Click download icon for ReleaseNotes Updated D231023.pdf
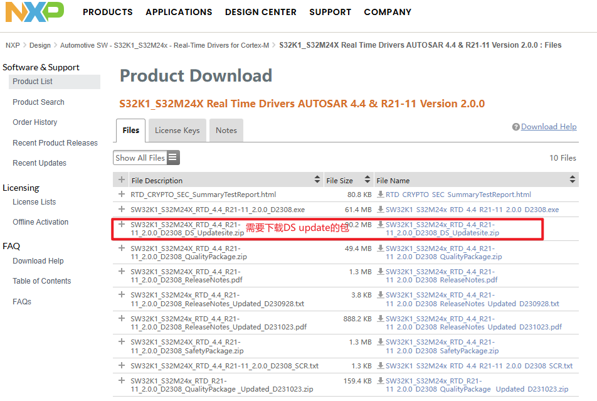Image resolution: width=597 pixels, height=401 pixels. 381,319
